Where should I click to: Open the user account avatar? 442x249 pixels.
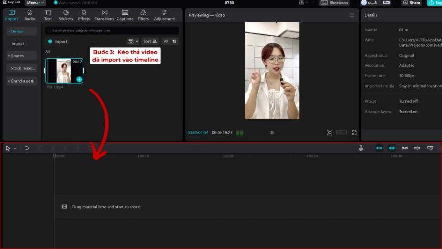(x=364, y=3)
